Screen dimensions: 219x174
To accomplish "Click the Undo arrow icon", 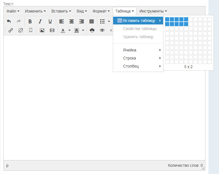I will point(9,21).
